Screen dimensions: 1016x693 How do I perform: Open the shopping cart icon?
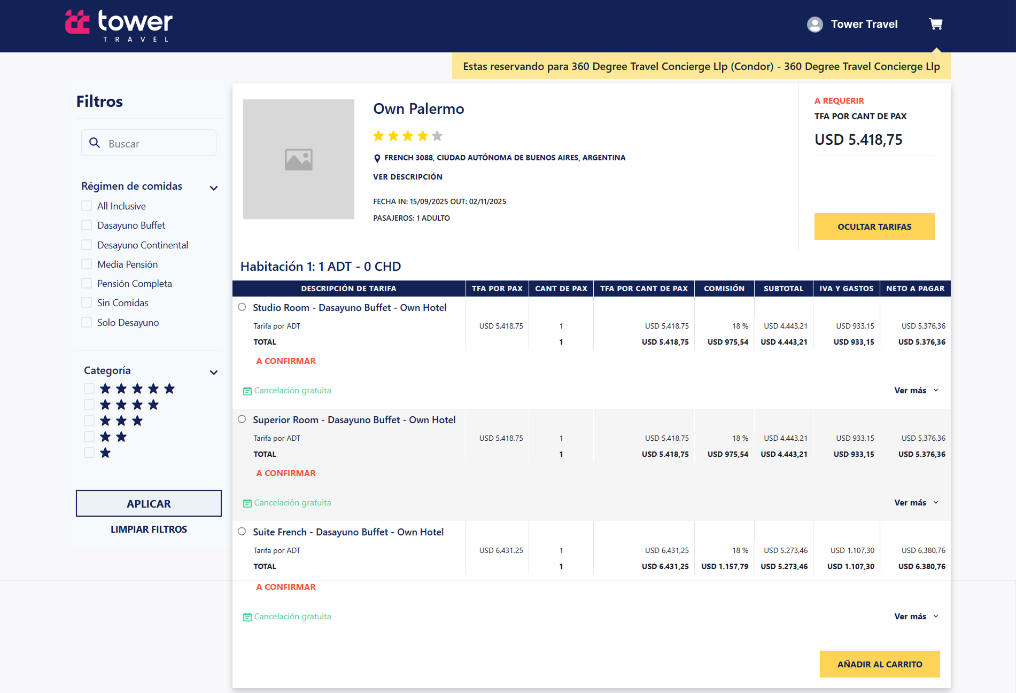pyautogui.click(x=935, y=24)
